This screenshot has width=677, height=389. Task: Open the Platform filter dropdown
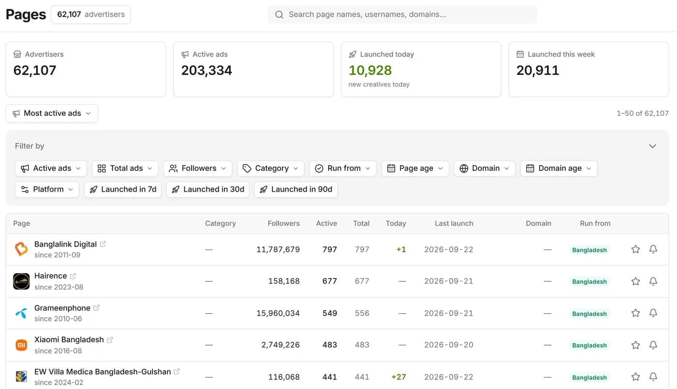[x=47, y=189]
